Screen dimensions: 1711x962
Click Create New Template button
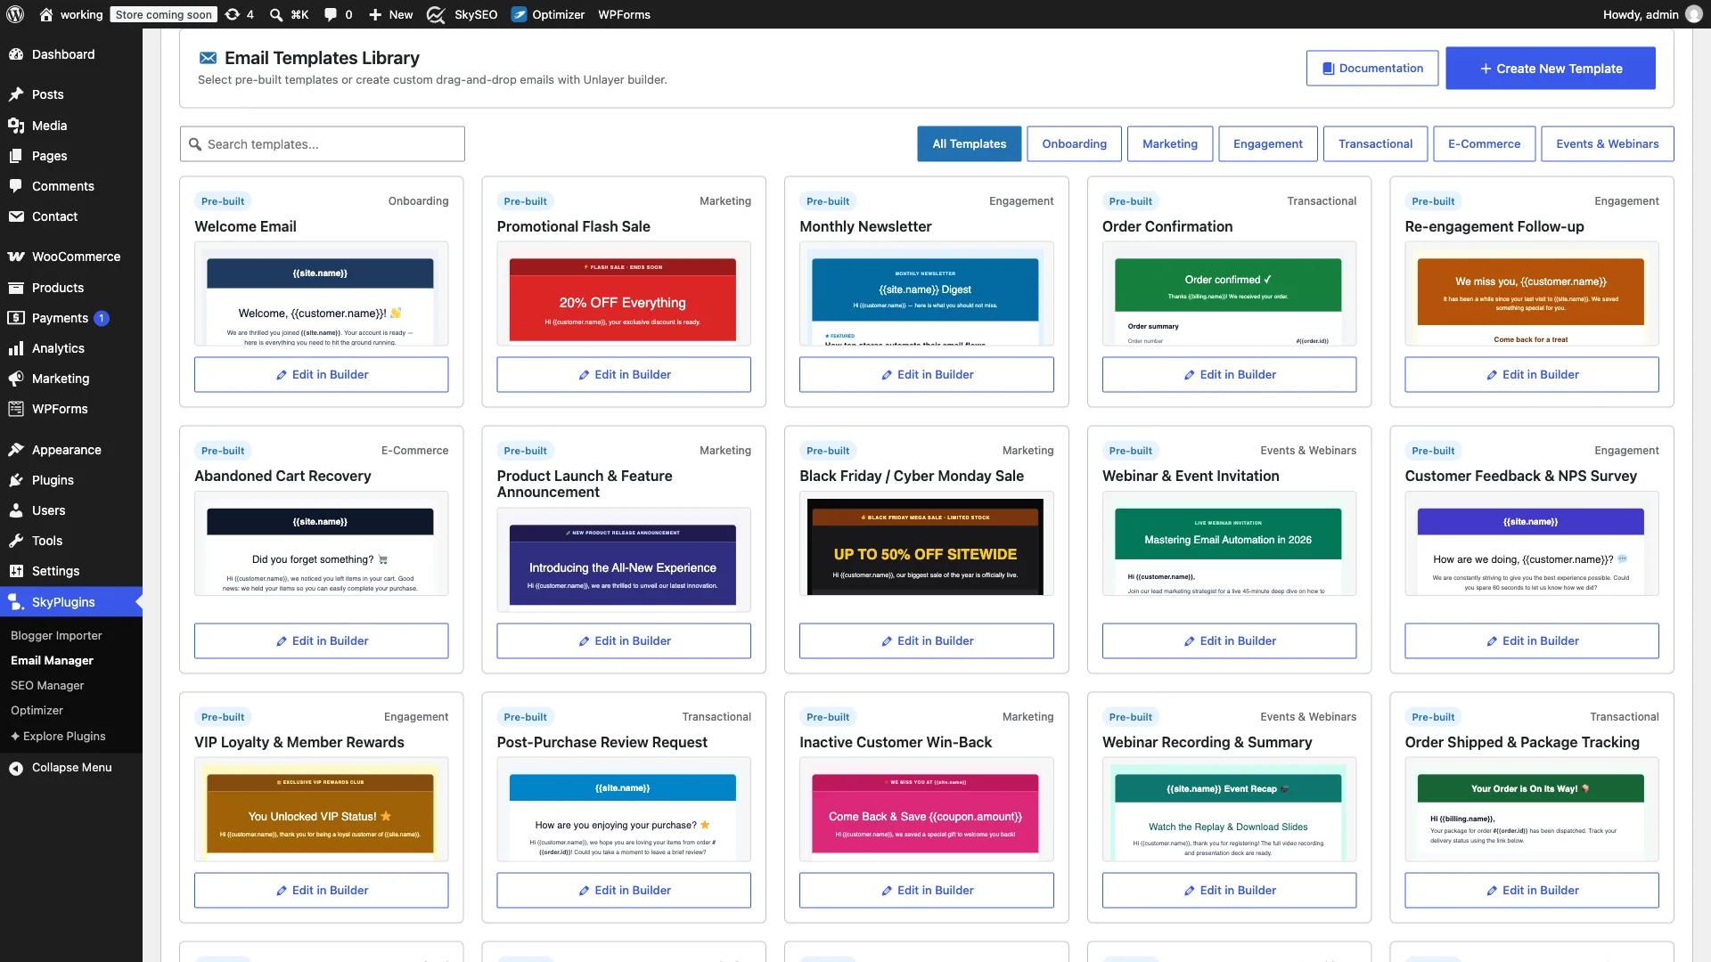click(x=1550, y=68)
